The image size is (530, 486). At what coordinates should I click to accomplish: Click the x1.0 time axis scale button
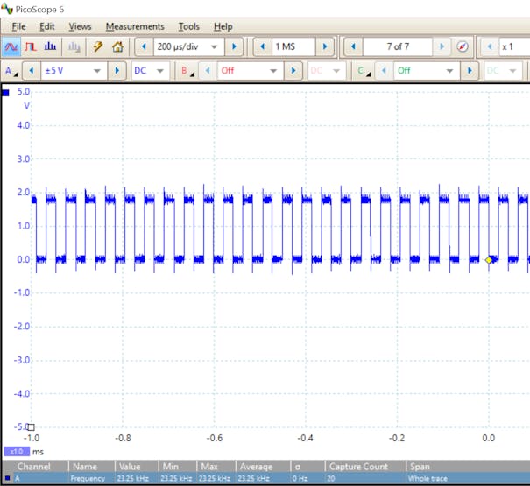[x=17, y=452]
